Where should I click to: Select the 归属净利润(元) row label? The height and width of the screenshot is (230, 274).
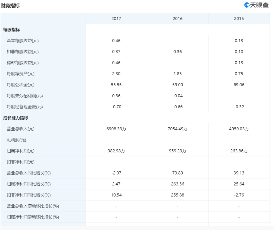21,151
